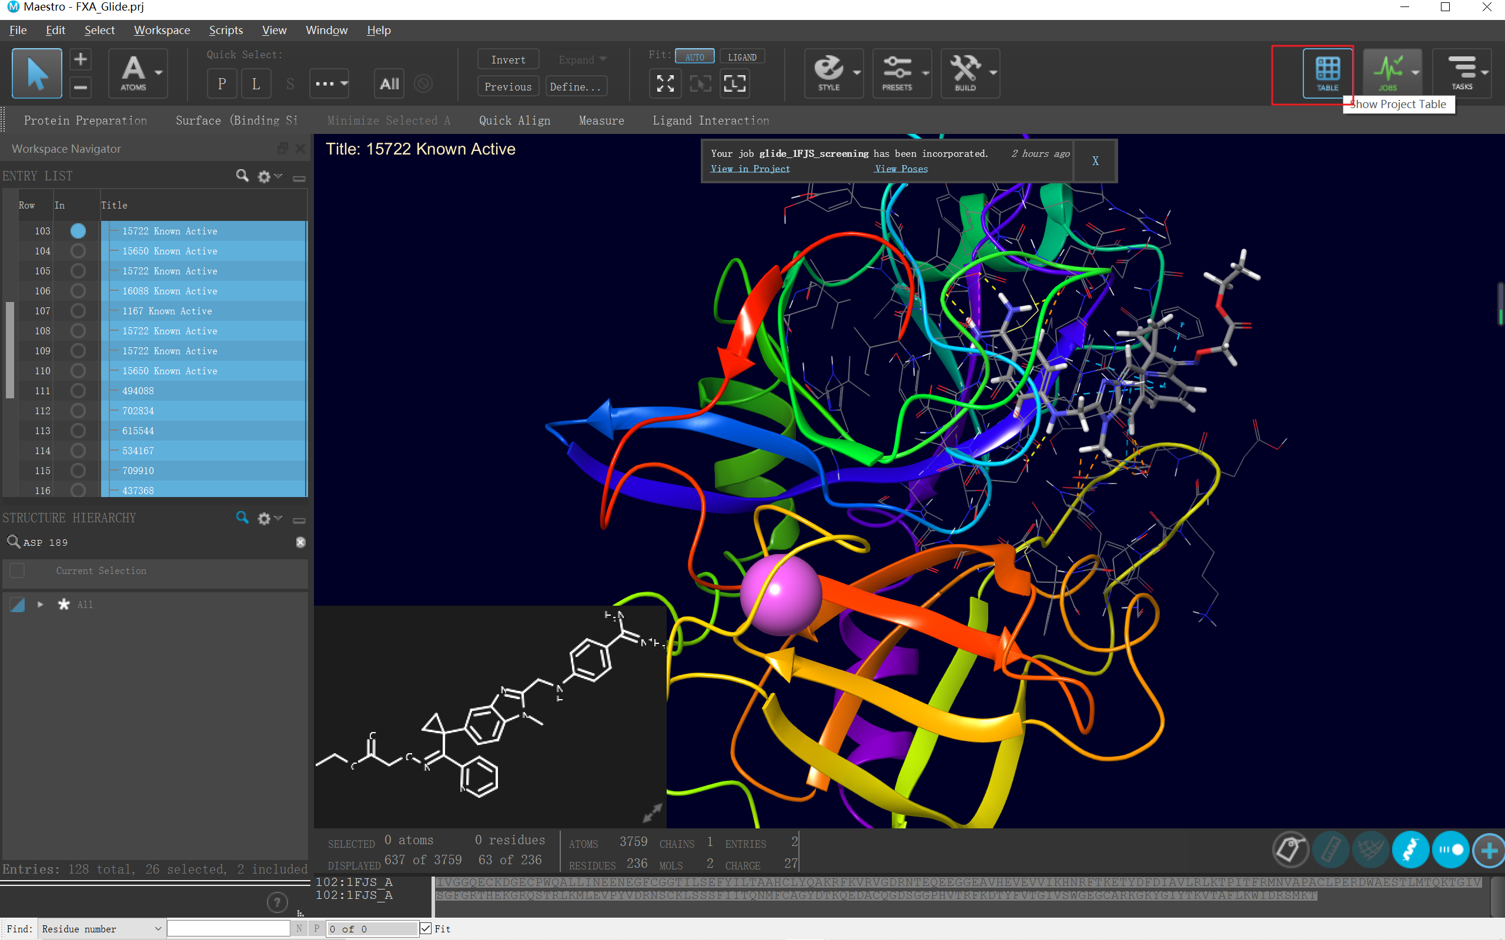
Task: Open the Workspace menu
Action: tap(162, 30)
